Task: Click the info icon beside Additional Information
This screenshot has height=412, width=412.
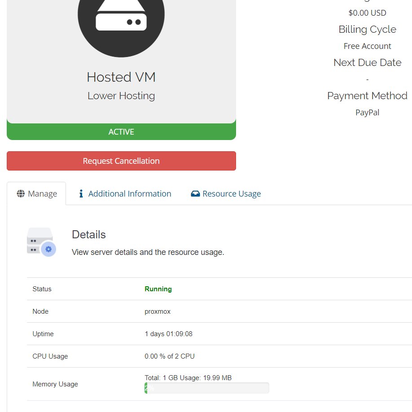Action: pyautogui.click(x=81, y=193)
